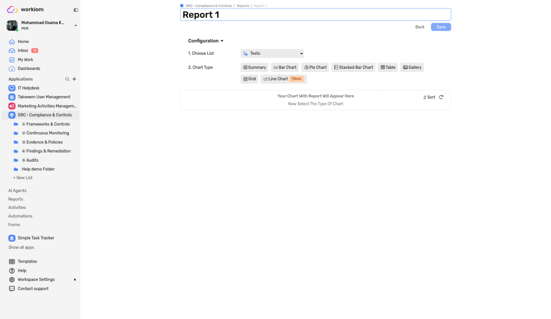Click GRC breadcrumb link
The width and height of the screenshot is (551, 319).
click(208, 6)
